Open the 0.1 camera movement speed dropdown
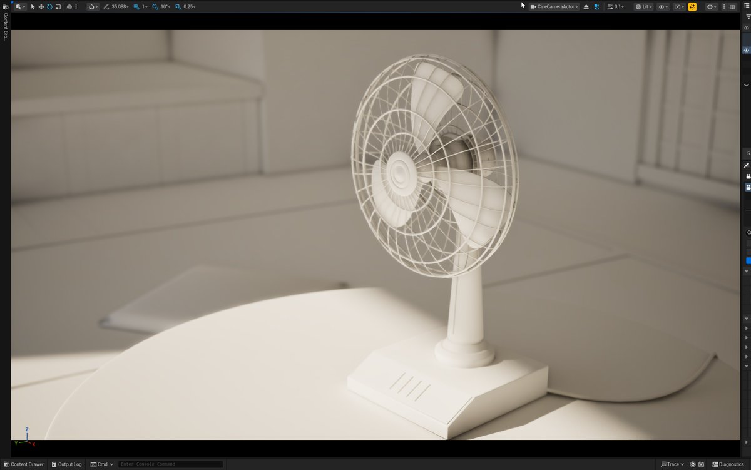Viewport: 751px width, 470px height. [615, 6]
